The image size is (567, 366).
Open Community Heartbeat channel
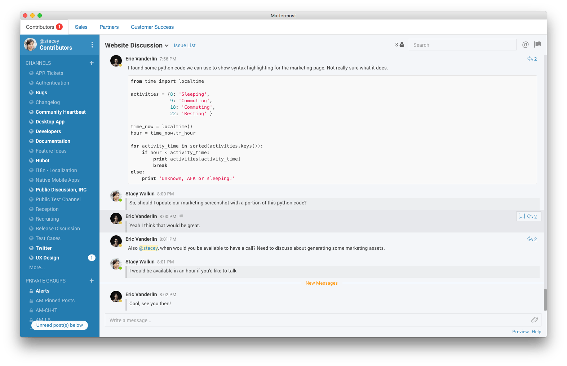coord(60,112)
